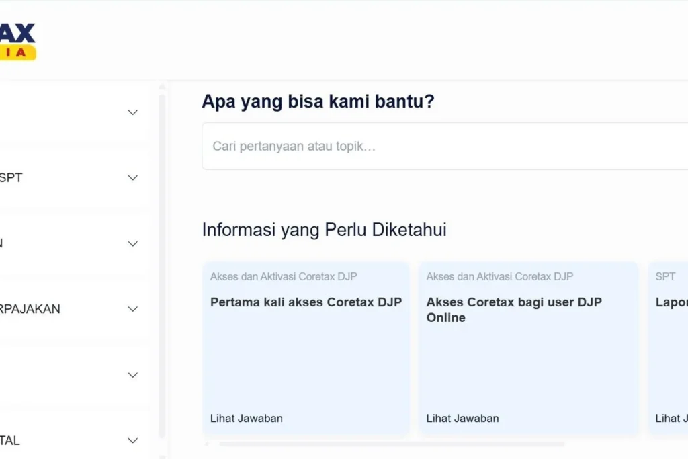The width and height of the screenshot is (688, 459).
Task: Expand the topmost sidebar category chevron
Action: pyautogui.click(x=132, y=112)
